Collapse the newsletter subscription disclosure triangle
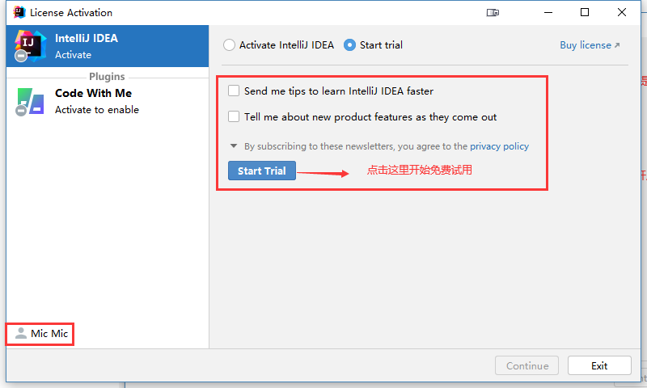This screenshot has width=647, height=388. tap(234, 146)
